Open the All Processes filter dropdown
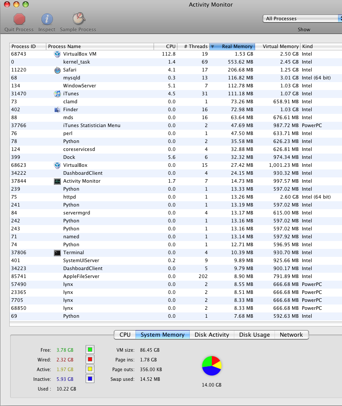The image size is (342, 406). 302,19
